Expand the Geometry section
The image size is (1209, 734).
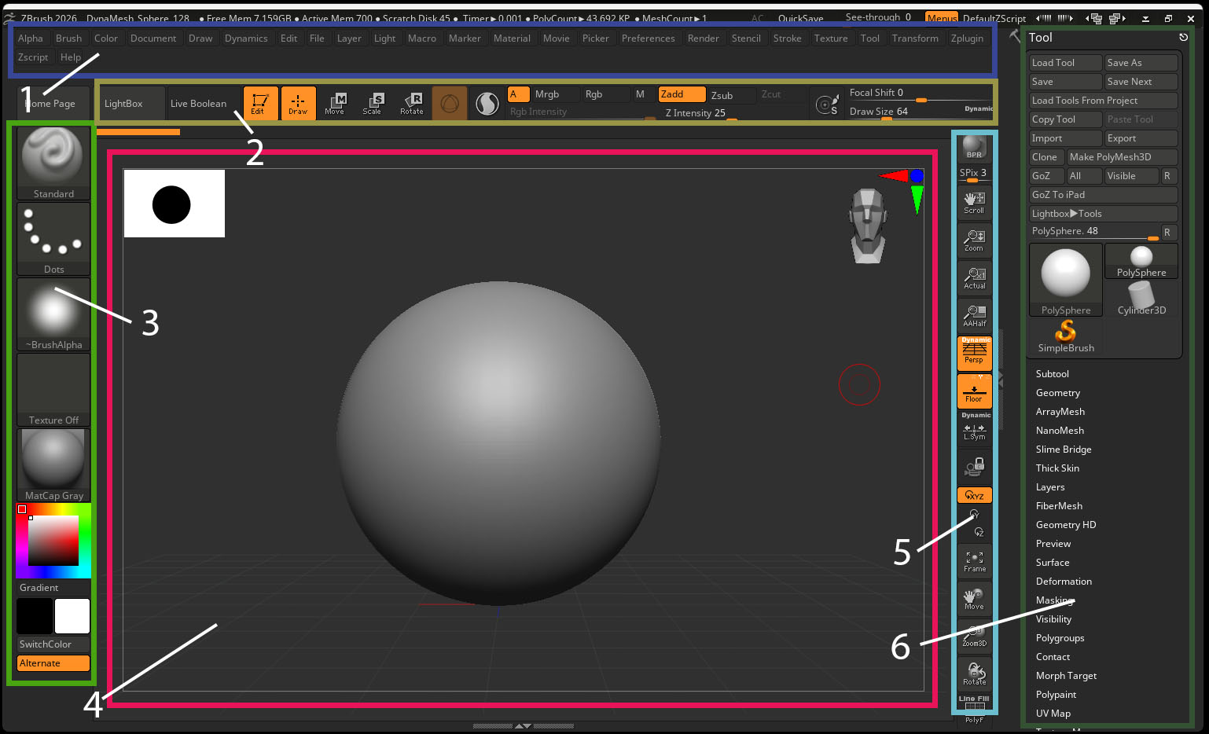1057,393
